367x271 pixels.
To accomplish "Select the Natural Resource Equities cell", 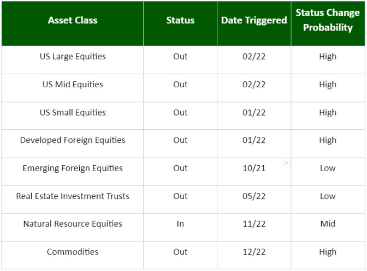I will tap(73, 227).
